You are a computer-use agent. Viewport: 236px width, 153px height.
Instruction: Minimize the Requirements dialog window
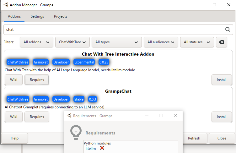(x=147, y=116)
